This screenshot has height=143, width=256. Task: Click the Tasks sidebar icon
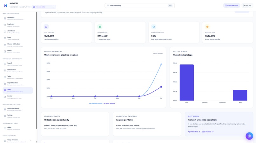point(5,77)
